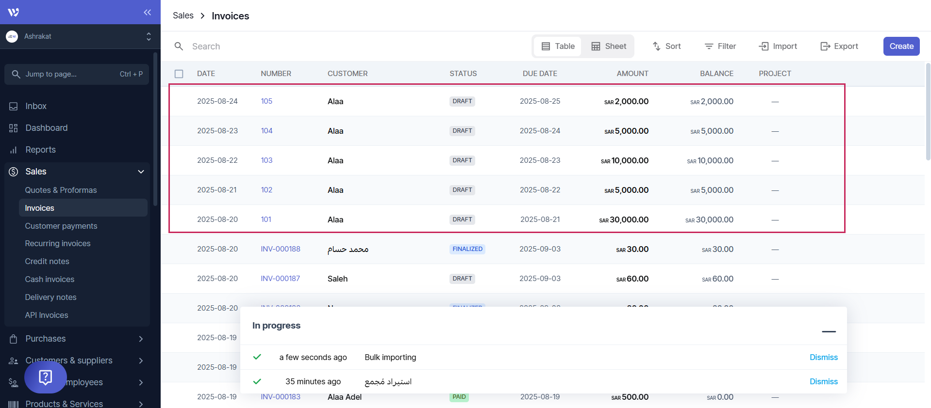Toggle the select-all invoices checkbox
Image resolution: width=931 pixels, height=408 pixels.
click(179, 74)
